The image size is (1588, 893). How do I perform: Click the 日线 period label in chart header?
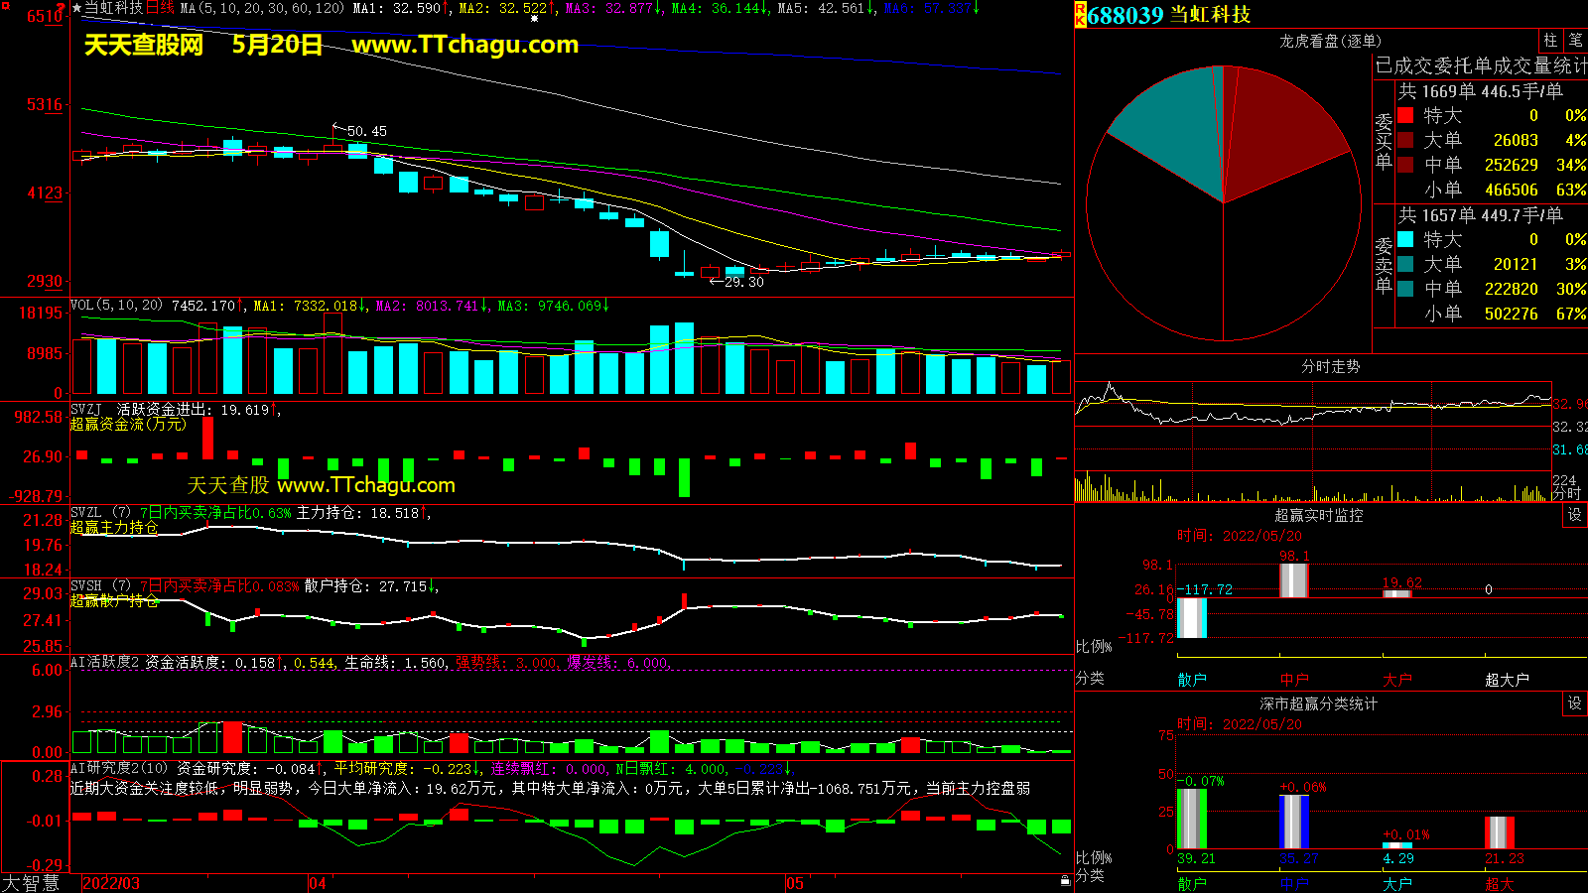coord(161,8)
